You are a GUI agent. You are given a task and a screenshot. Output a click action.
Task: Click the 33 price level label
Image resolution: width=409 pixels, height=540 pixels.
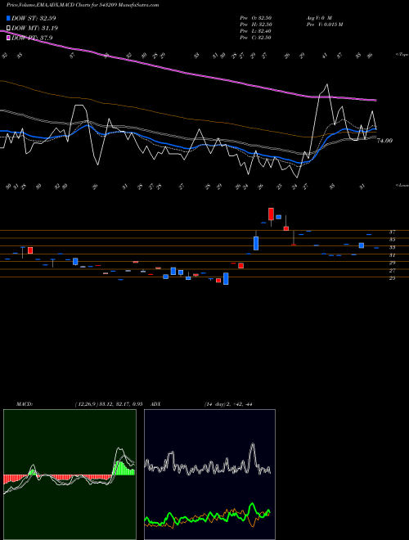(x=392, y=247)
